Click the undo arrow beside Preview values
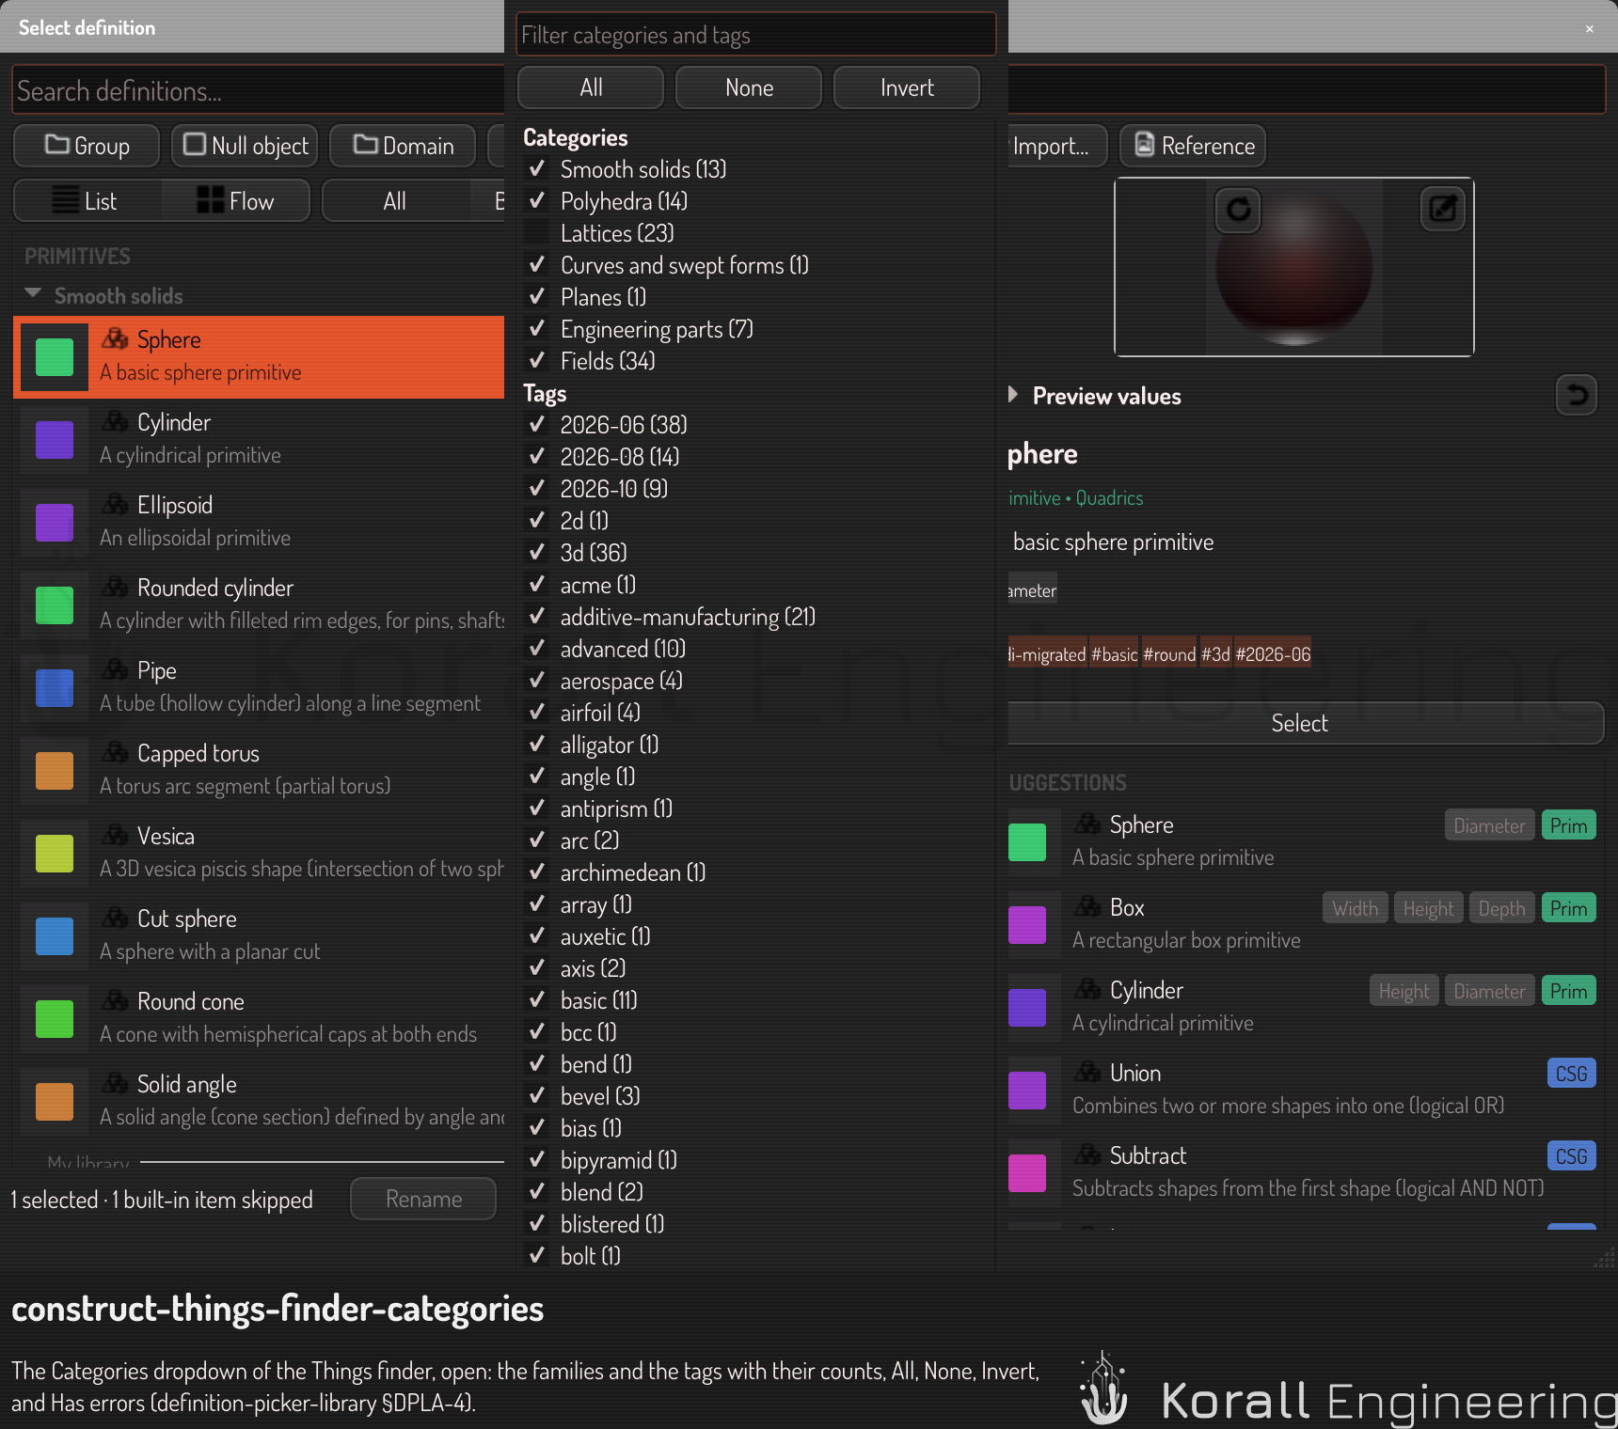This screenshot has width=1618, height=1429. pos(1577,395)
